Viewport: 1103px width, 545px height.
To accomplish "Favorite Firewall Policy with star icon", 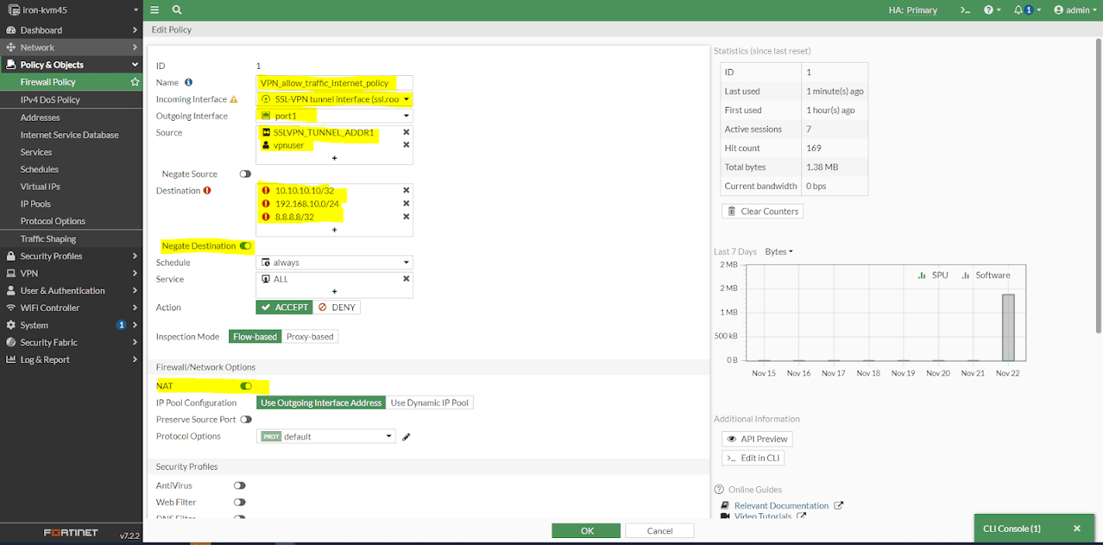I will (x=135, y=82).
